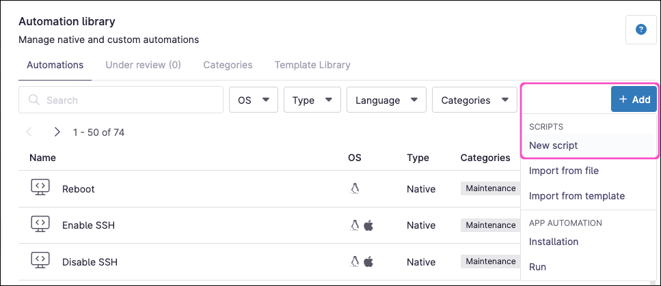661x286 pixels.
Task: Click the Reboot automation script icon
Action: (40, 188)
